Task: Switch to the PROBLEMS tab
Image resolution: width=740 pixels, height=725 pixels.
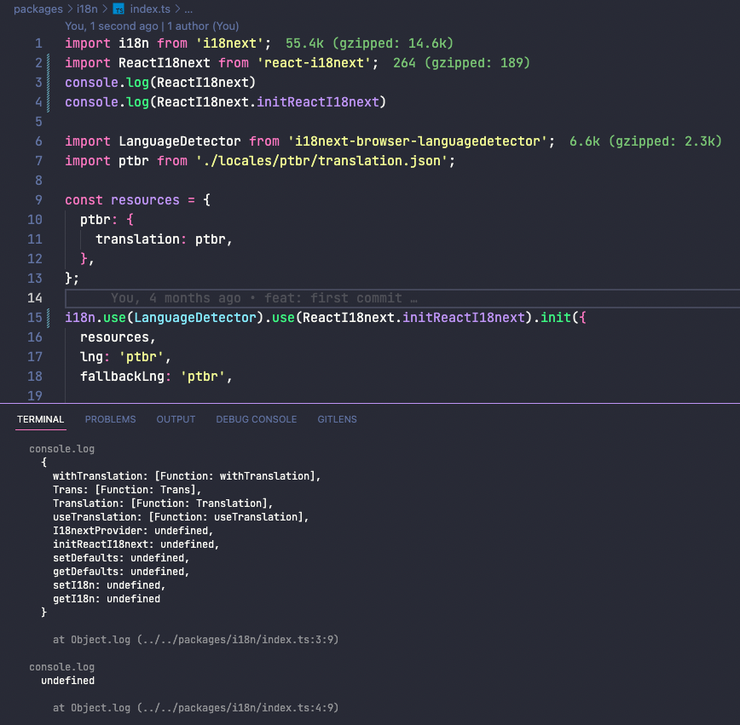Action: (111, 419)
